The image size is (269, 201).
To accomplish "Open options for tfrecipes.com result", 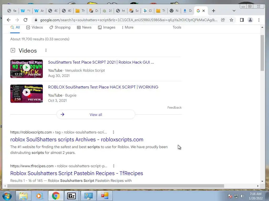I will pos(113,166).
